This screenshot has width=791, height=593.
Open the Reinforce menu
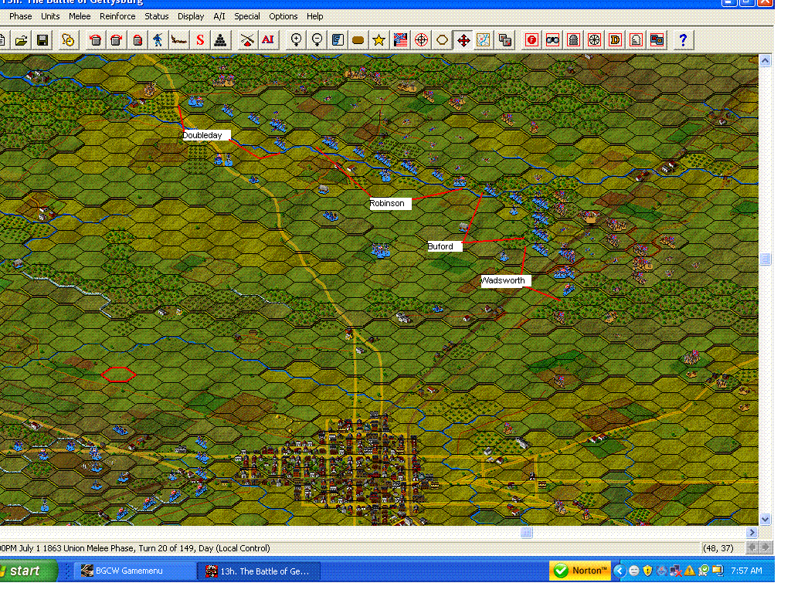(117, 16)
